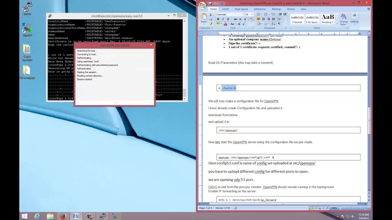Toggle underline formatting

coord(228,19)
